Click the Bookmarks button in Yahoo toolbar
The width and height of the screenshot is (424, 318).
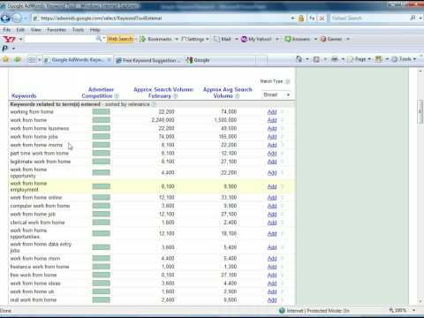(156, 39)
